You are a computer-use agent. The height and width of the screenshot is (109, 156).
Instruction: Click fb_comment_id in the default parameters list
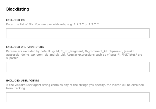96,51
